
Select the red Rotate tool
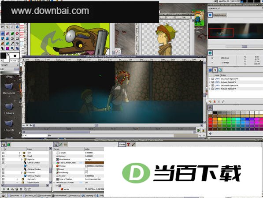pos(17,34)
